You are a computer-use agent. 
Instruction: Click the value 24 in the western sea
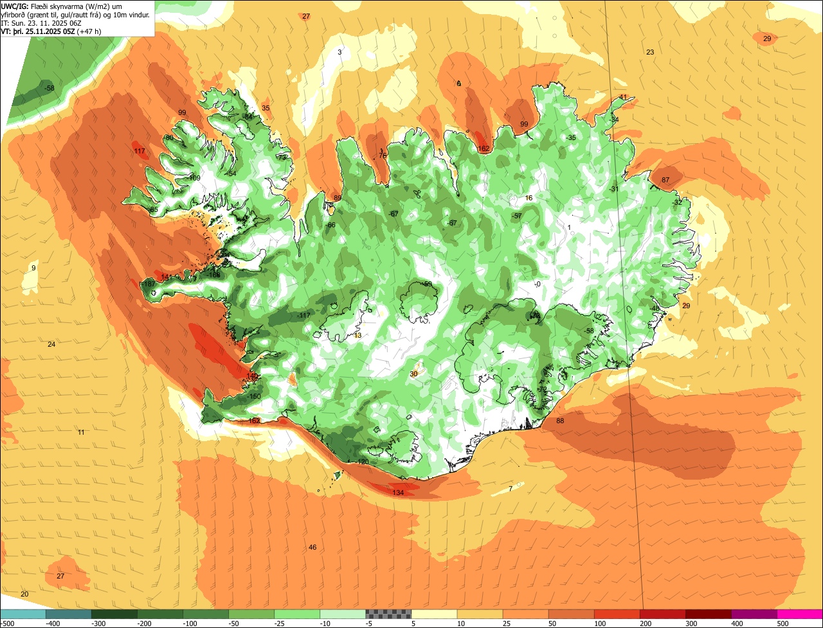[51, 344]
